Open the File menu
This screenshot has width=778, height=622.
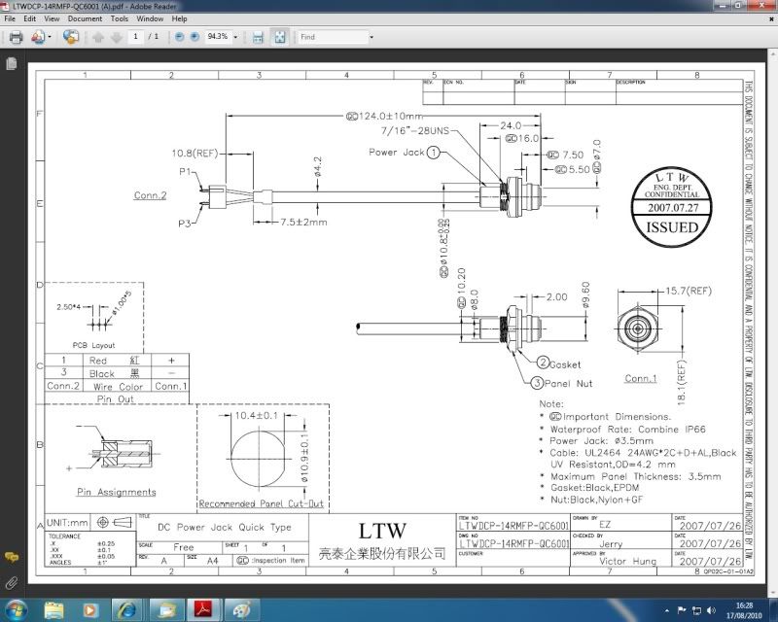[x=10, y=18]
